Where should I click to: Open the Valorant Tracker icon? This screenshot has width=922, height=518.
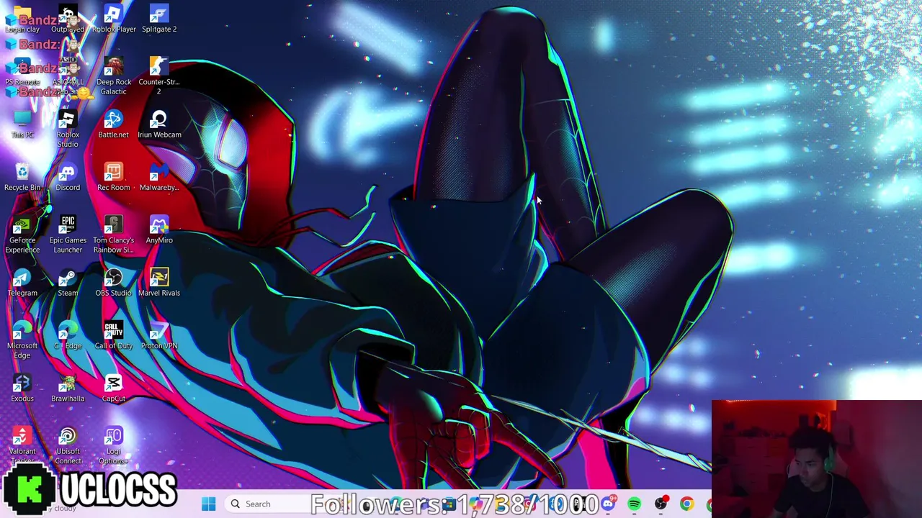22,446
